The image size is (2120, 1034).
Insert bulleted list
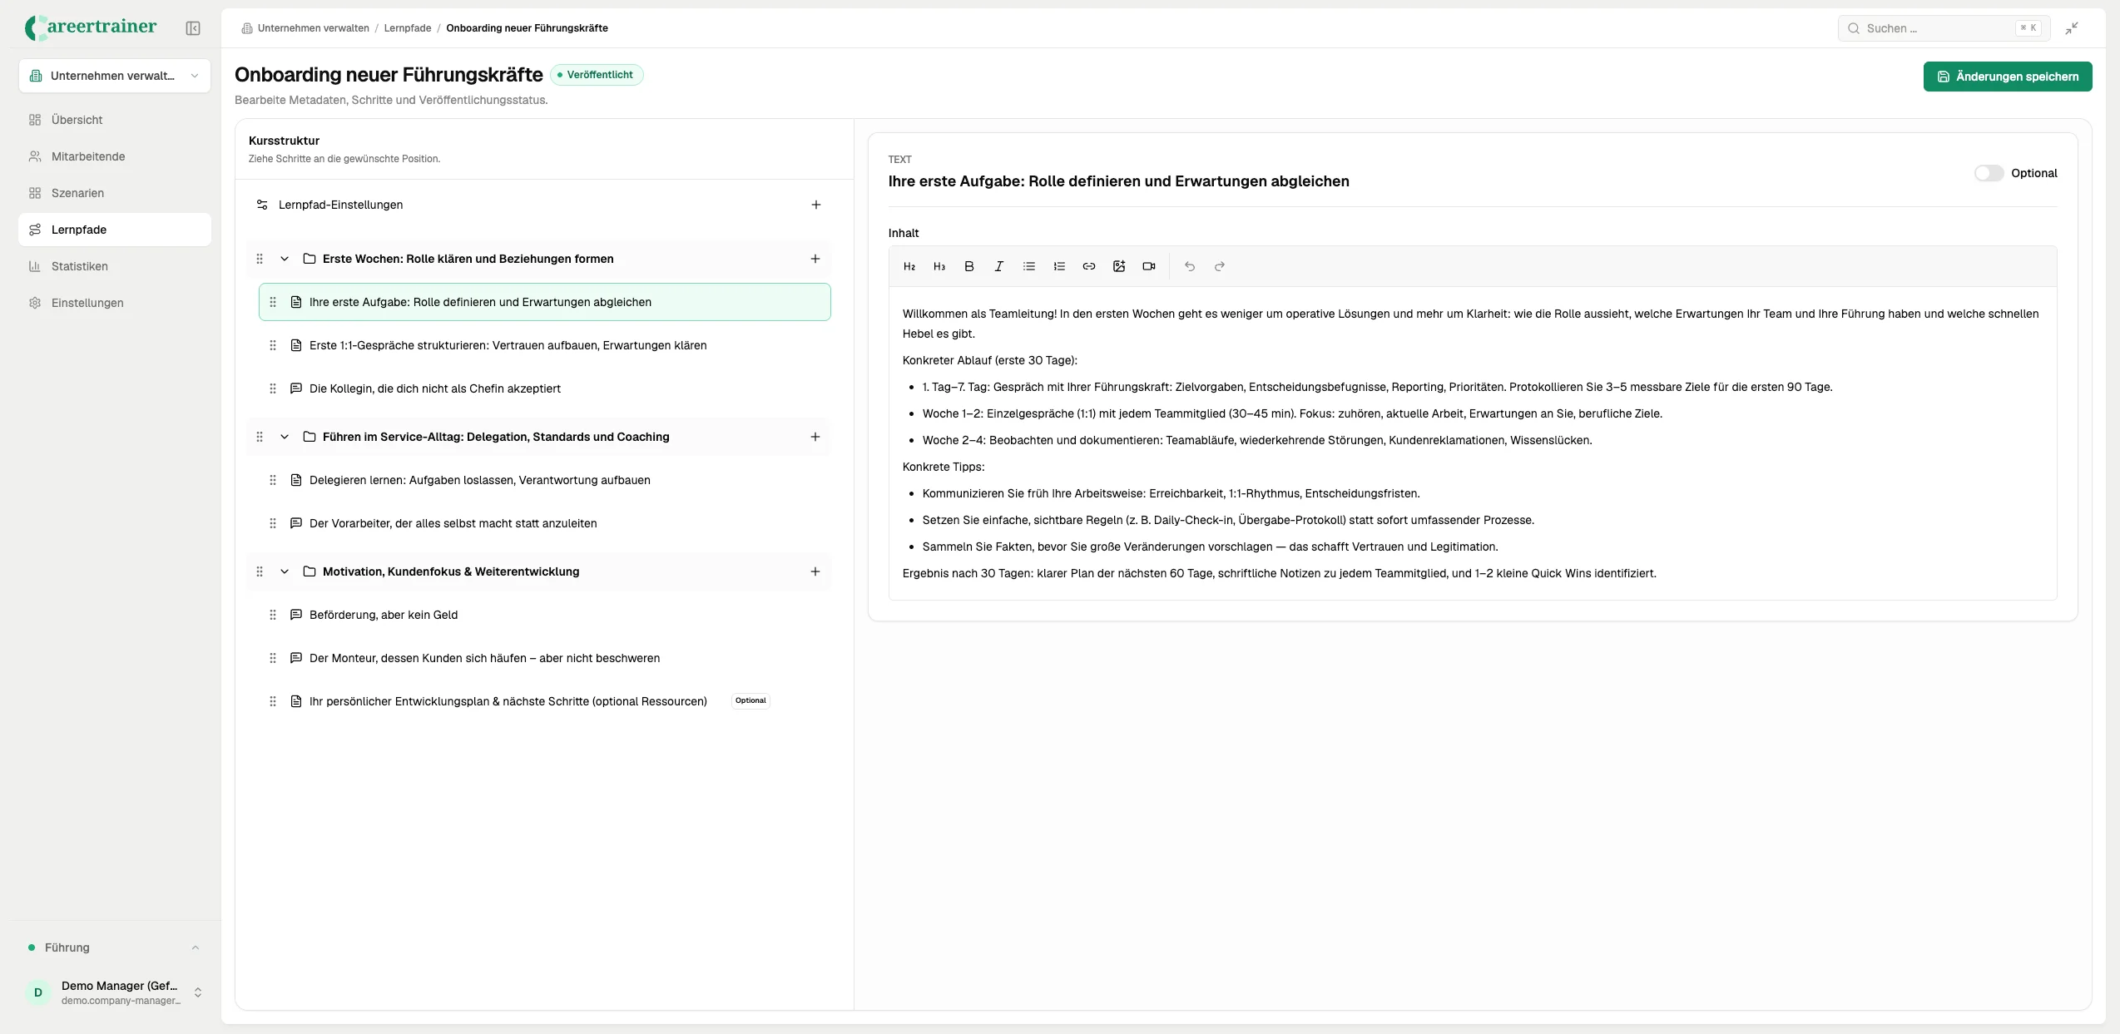[1029, 266]
